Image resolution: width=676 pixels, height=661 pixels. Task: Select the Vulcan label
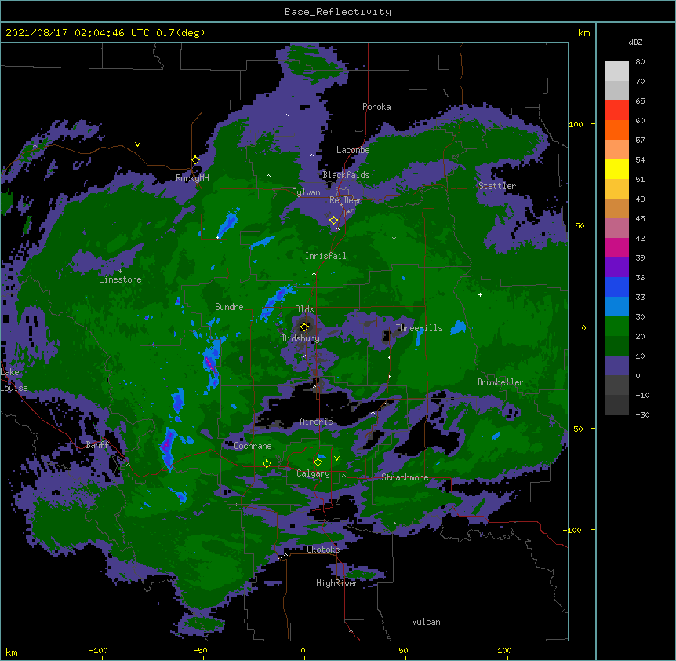pos(426,622)
